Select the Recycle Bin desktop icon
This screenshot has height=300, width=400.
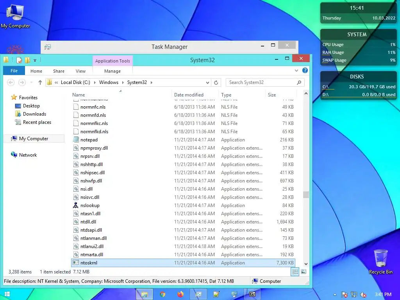[380, 262]
